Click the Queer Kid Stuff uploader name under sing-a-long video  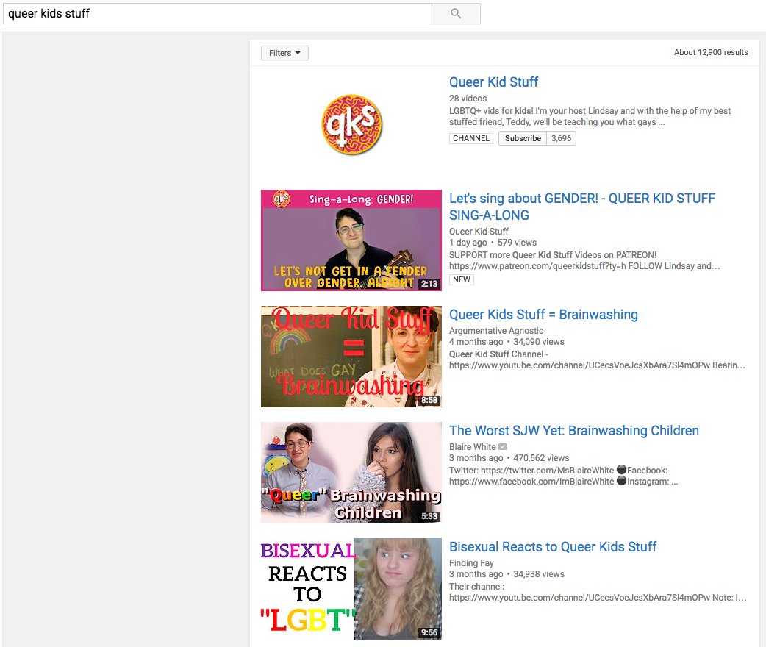479,231
